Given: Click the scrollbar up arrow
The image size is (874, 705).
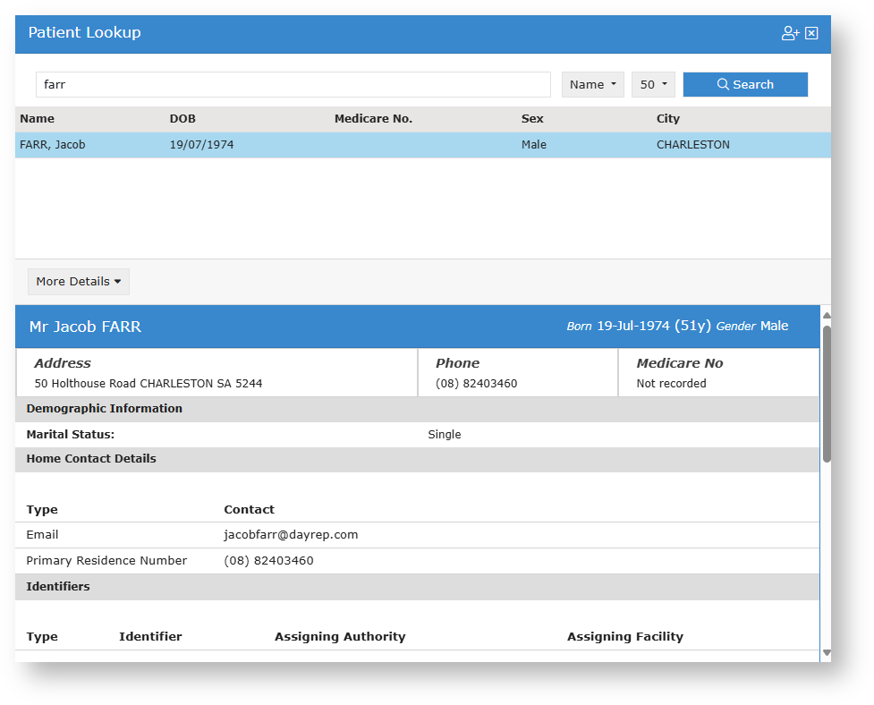Looking at the screenshot, I should [x=827, y=316].
